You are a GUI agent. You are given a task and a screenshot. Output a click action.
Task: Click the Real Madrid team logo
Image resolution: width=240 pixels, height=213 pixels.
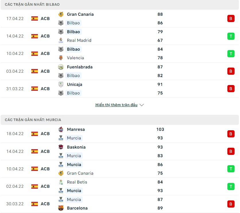(x=61, y=40)
